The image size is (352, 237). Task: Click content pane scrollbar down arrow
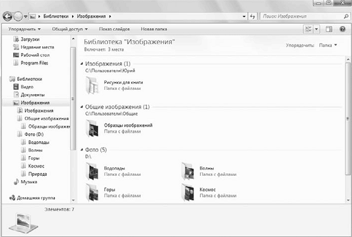coord(348,200)
